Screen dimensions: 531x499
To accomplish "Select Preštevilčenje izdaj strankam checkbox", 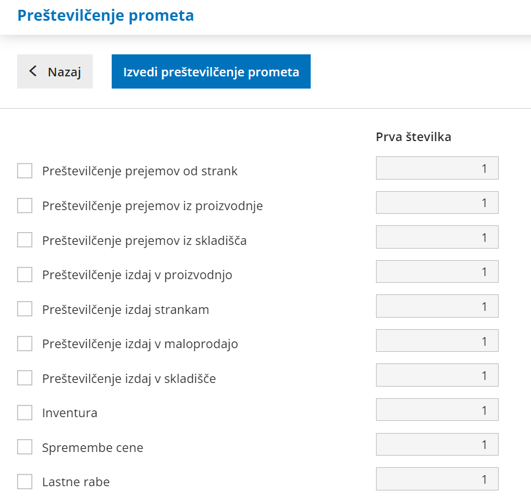I will (25, 309).
